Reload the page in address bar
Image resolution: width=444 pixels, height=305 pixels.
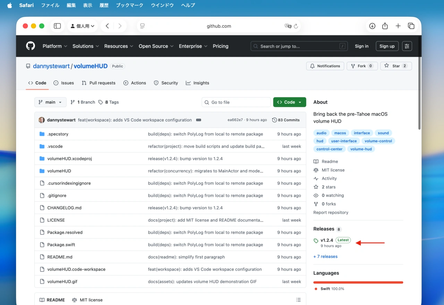(296, 26)
